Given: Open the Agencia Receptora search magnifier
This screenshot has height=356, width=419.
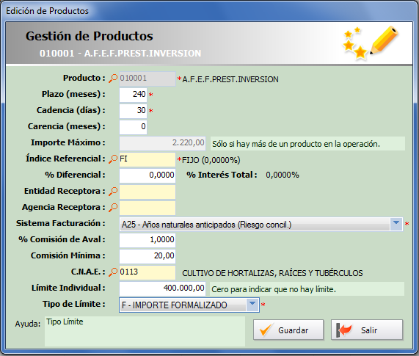Looking at the screenshot, I should [x=113, y=208].
